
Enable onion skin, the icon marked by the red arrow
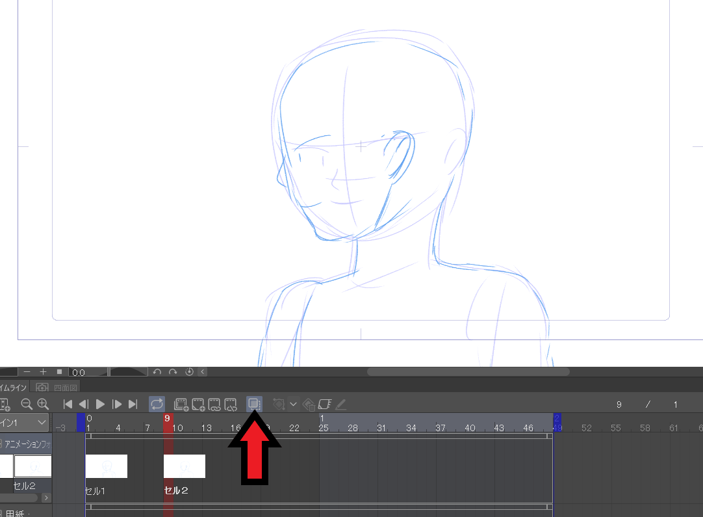pyautogui.click(x=253, y=404)
